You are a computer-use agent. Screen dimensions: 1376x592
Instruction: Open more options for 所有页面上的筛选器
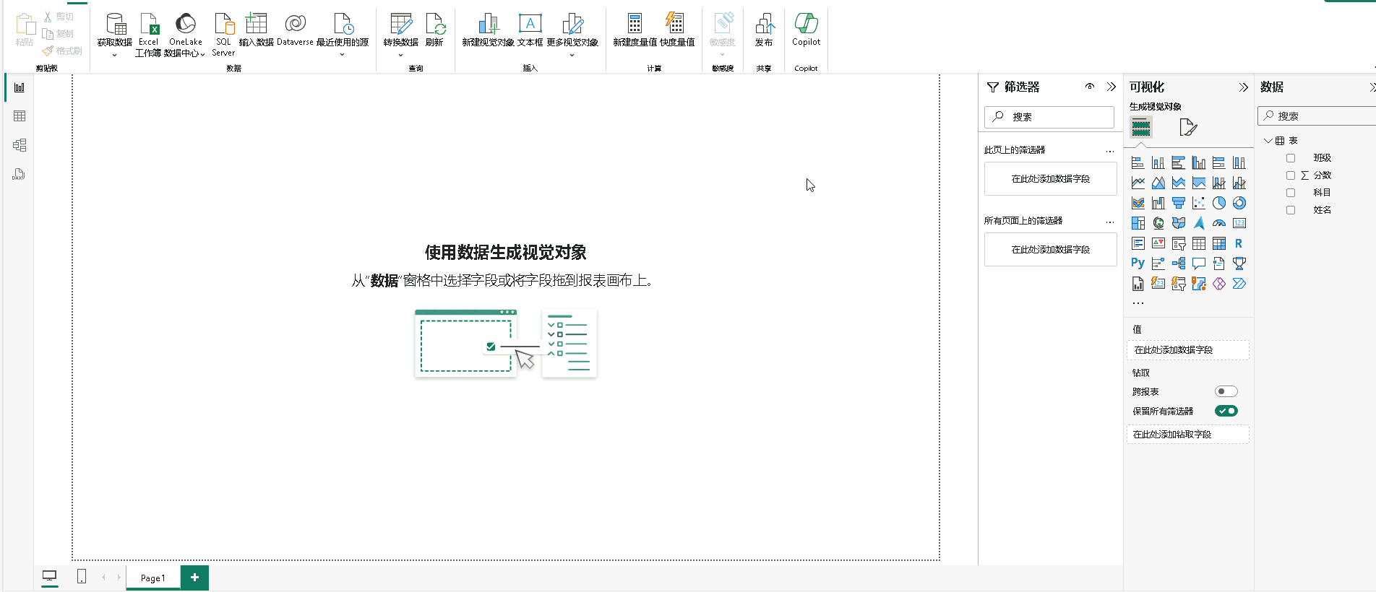tap(1110, 222)
